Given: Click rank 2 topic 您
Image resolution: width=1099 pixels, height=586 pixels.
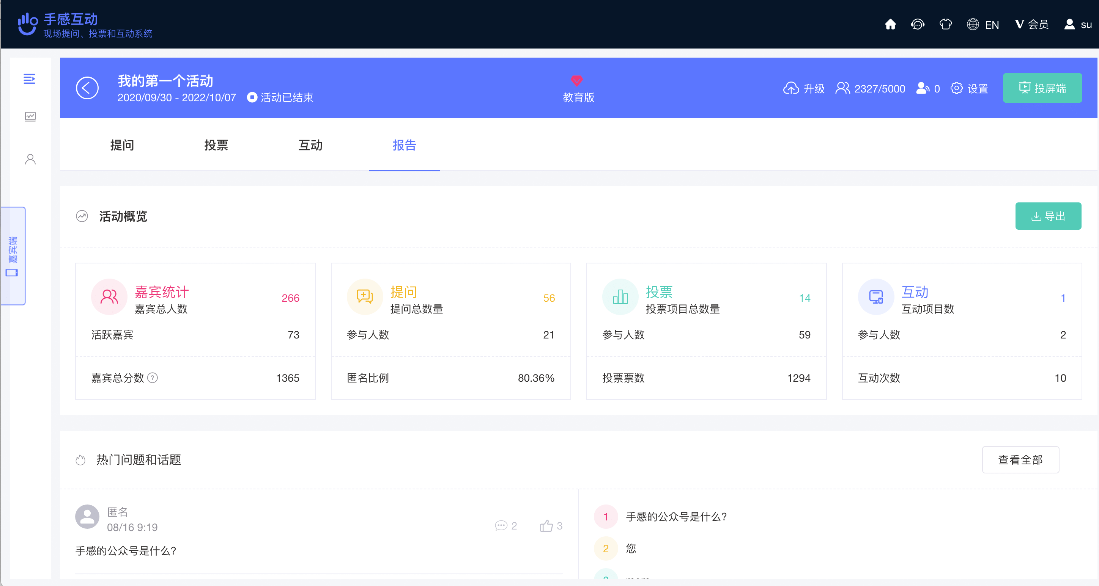Looking at the screenshot, I should (631, 548).
